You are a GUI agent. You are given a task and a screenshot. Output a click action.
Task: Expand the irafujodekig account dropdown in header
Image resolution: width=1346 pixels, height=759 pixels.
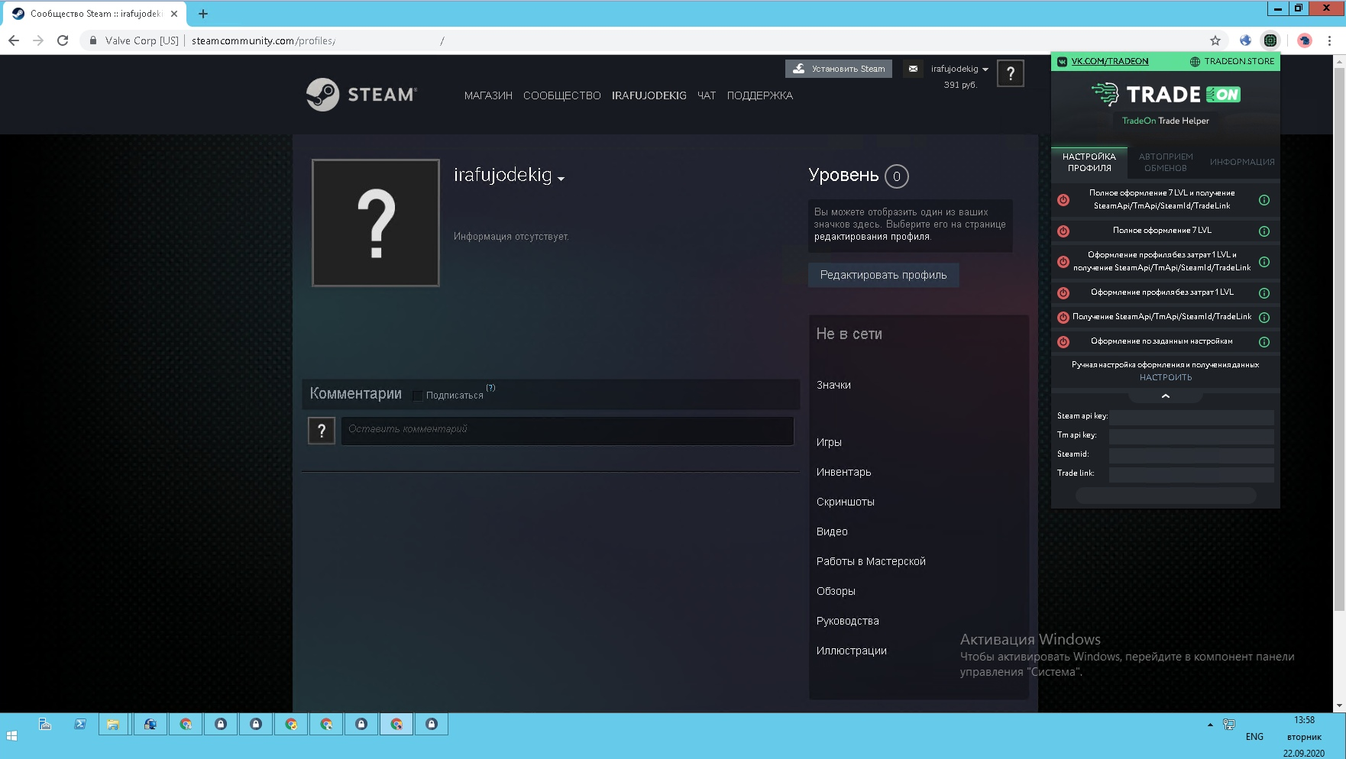[x=959, y=69]
